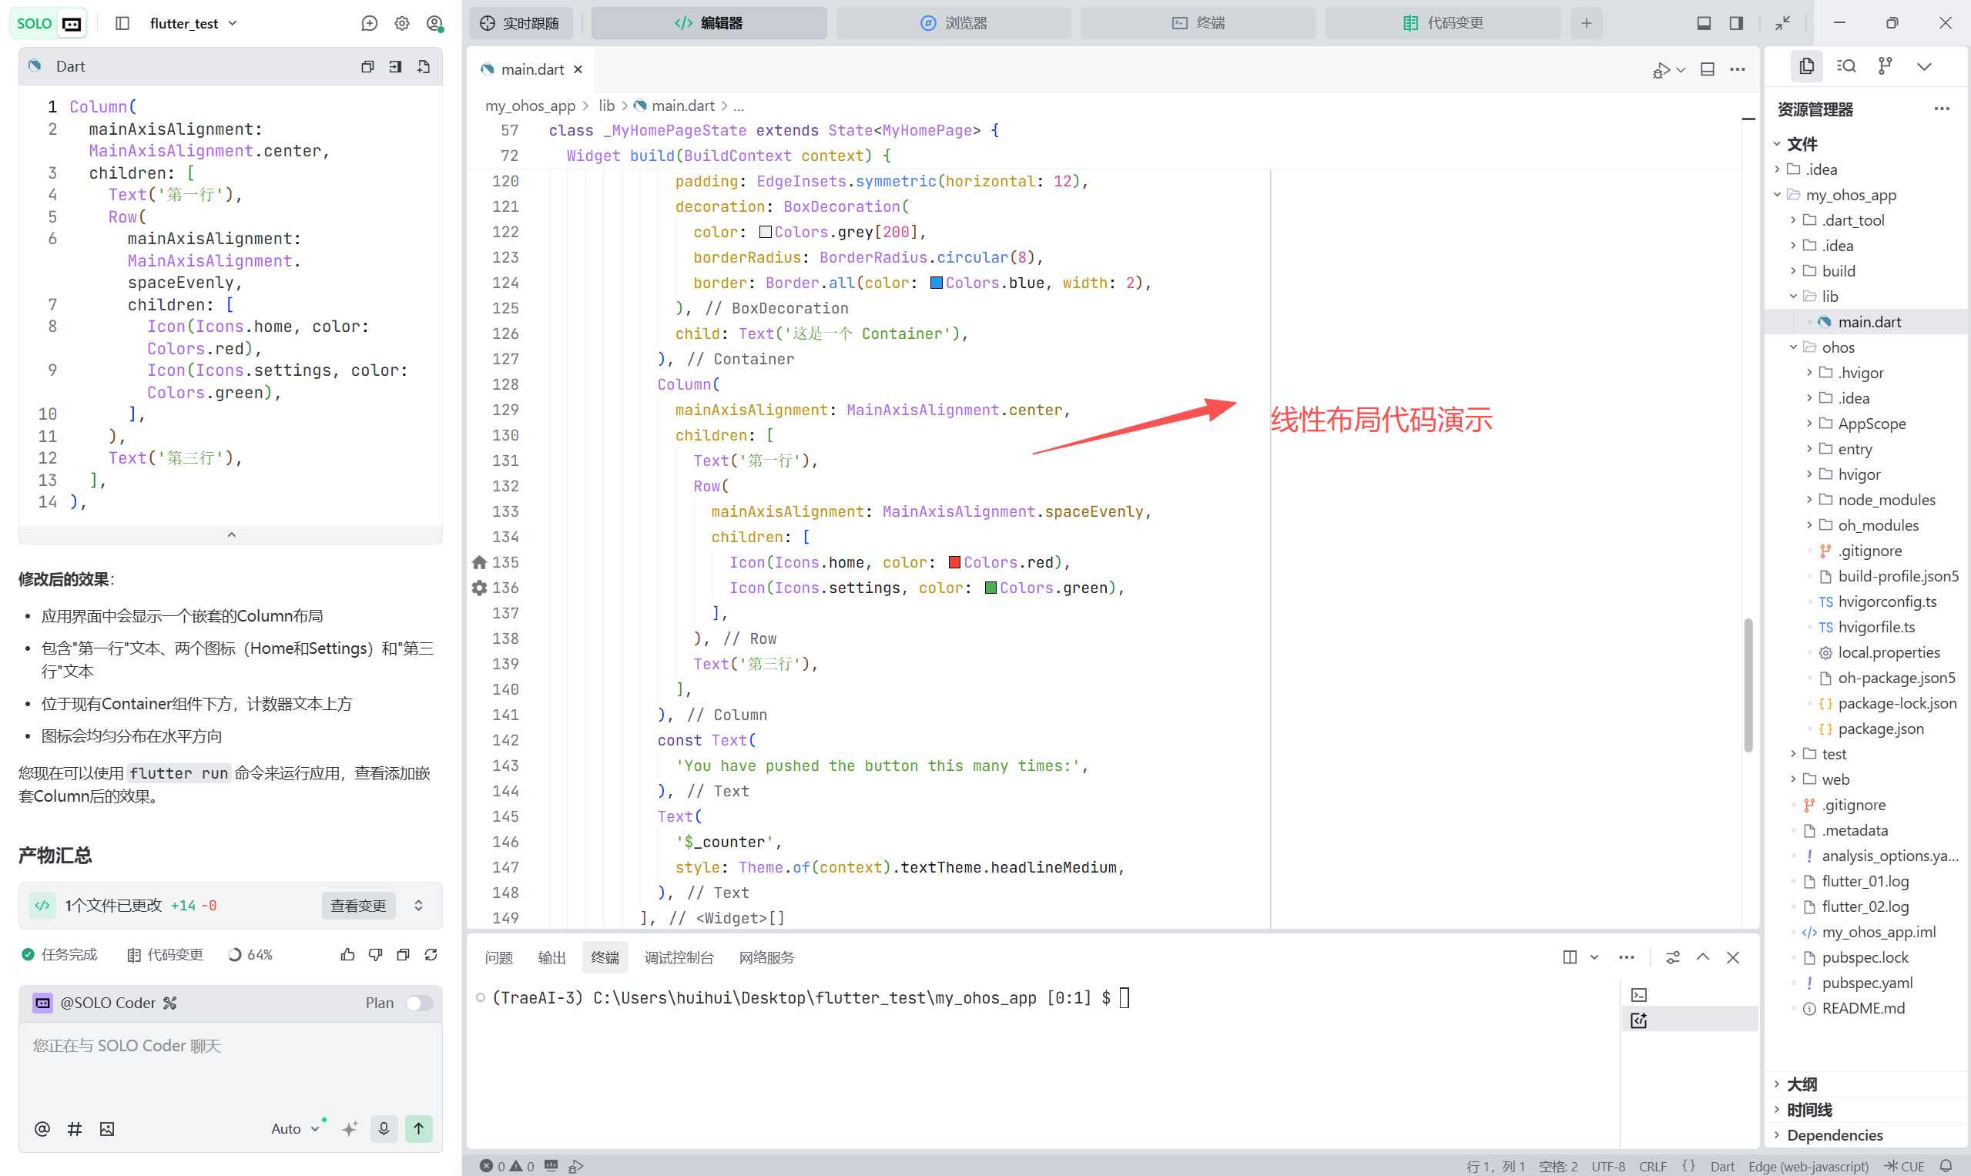
Task: Click the thumbs down feedback icon
Action: click(375, 954)
